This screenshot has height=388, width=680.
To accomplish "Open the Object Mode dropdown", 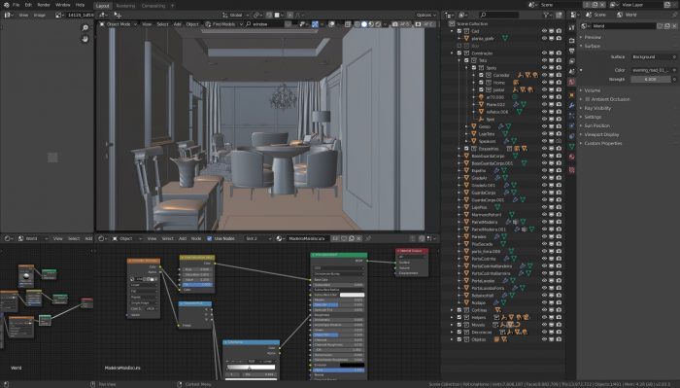I will pyautogui.click(x=118, y=24).
